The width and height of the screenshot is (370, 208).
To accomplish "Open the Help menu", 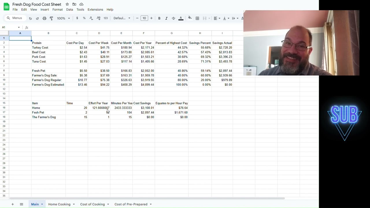I will pos(110,10).
